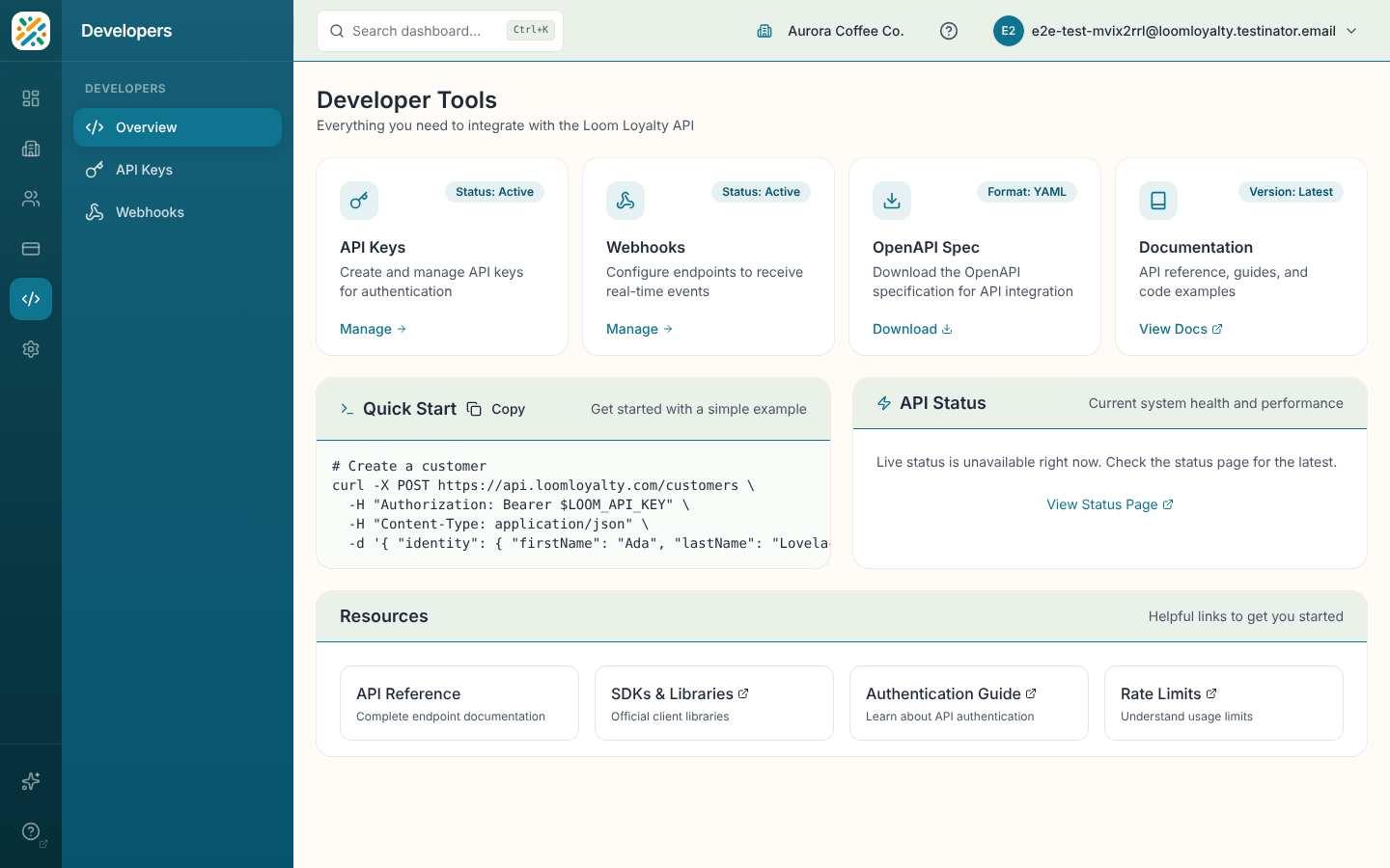The height and width of the screenshot is (868, 1390).
Task: Open the API Reference resource card
Action: pyautogui.click(x=459, y=703)
